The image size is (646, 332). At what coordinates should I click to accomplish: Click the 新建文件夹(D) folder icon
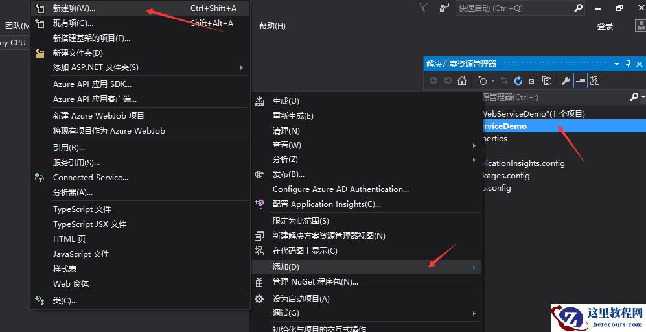(40, 53)
